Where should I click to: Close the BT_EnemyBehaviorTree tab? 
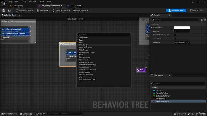pos(63,6)
